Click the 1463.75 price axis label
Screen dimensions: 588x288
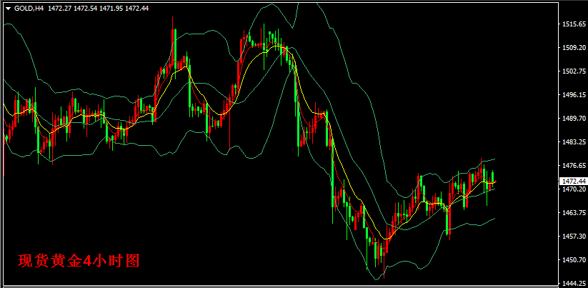(574, 213)
